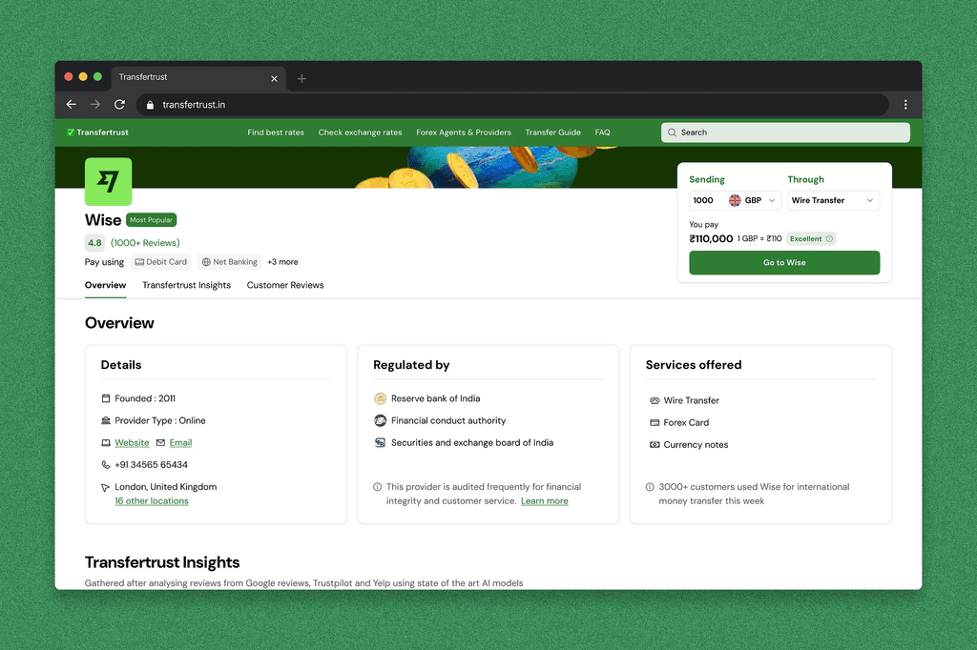The height and width of the screenshot is (650, 977).
Task: Open Transfer Guide menu item
Action: click(553, 132)
